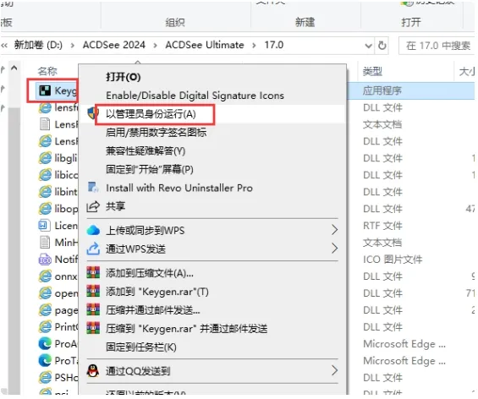
Task: Click the Keygen application file icon
Action: click(45, 90)
